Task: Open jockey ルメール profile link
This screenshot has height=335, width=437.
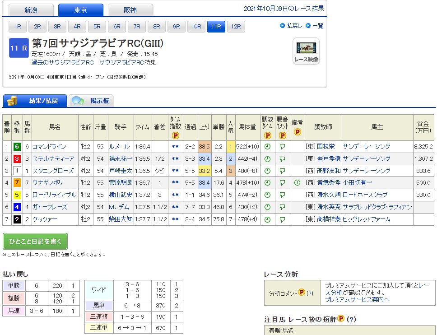Action: pos(119,147)
